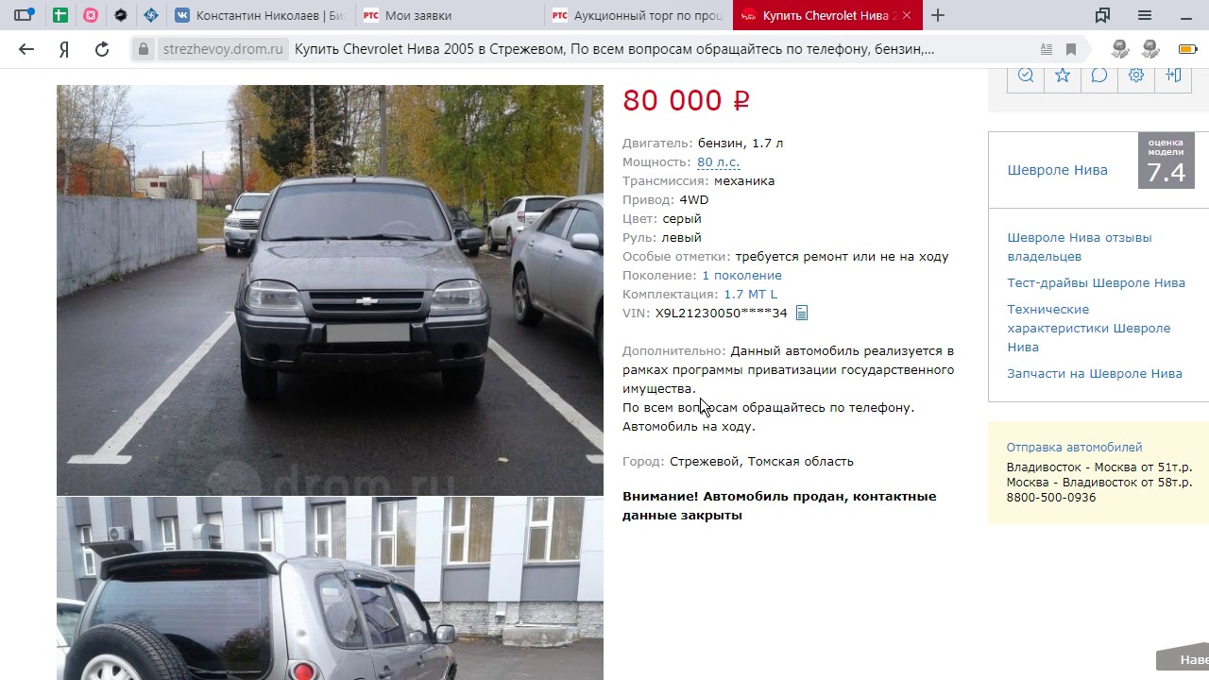
Task: Reload the page with the refresh icon
Action: [102, 49]
